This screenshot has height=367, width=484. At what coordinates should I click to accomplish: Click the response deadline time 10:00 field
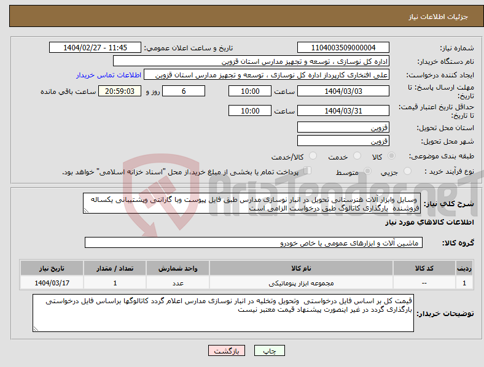click(250, 91)
